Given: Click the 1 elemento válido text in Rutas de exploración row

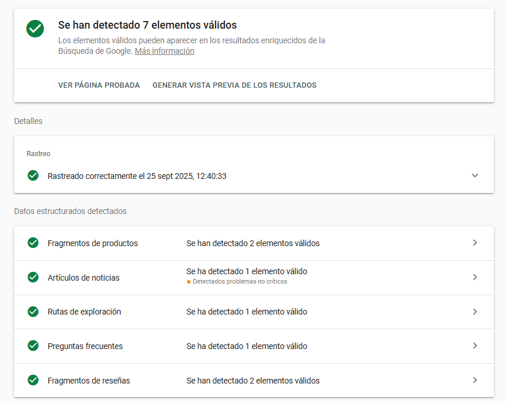Looking at the screenshot, I should pos(247,312).
